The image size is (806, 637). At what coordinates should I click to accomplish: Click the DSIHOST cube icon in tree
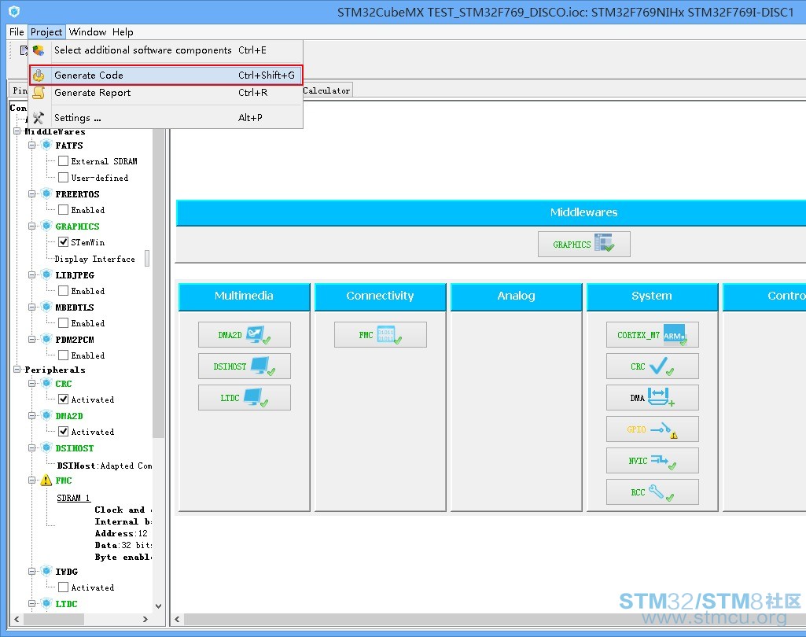(x=46, y=447)
